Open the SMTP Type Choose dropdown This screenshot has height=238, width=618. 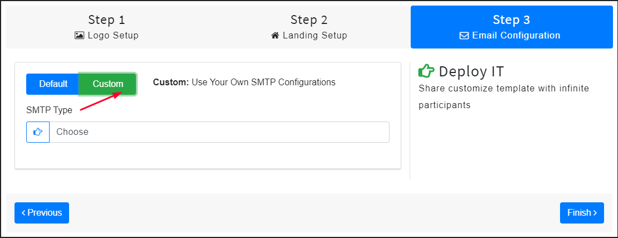pos(219,132)
